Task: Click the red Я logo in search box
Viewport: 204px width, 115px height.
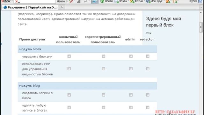Action: click(16, 2)
